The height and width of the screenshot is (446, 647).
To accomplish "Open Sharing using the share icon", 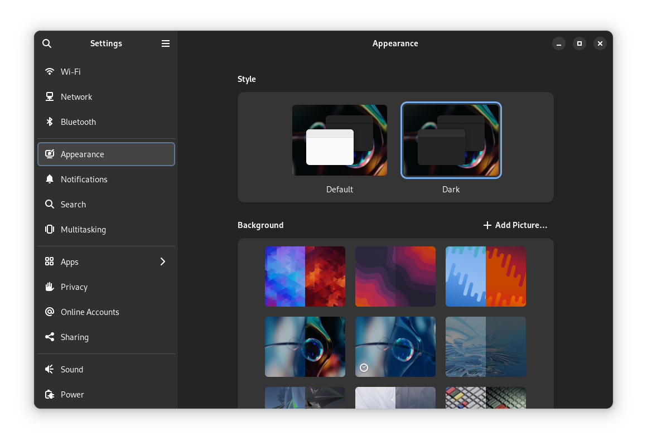I will (x=50, y=337).
